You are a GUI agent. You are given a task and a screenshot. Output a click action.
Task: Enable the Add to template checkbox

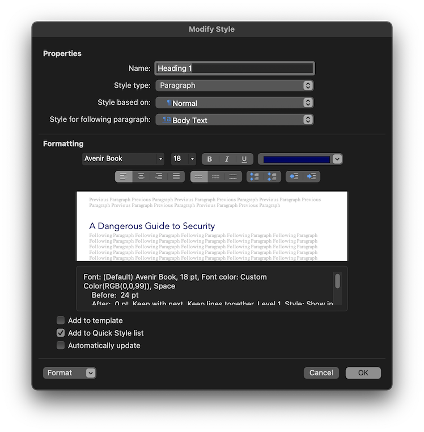(61, 321)
